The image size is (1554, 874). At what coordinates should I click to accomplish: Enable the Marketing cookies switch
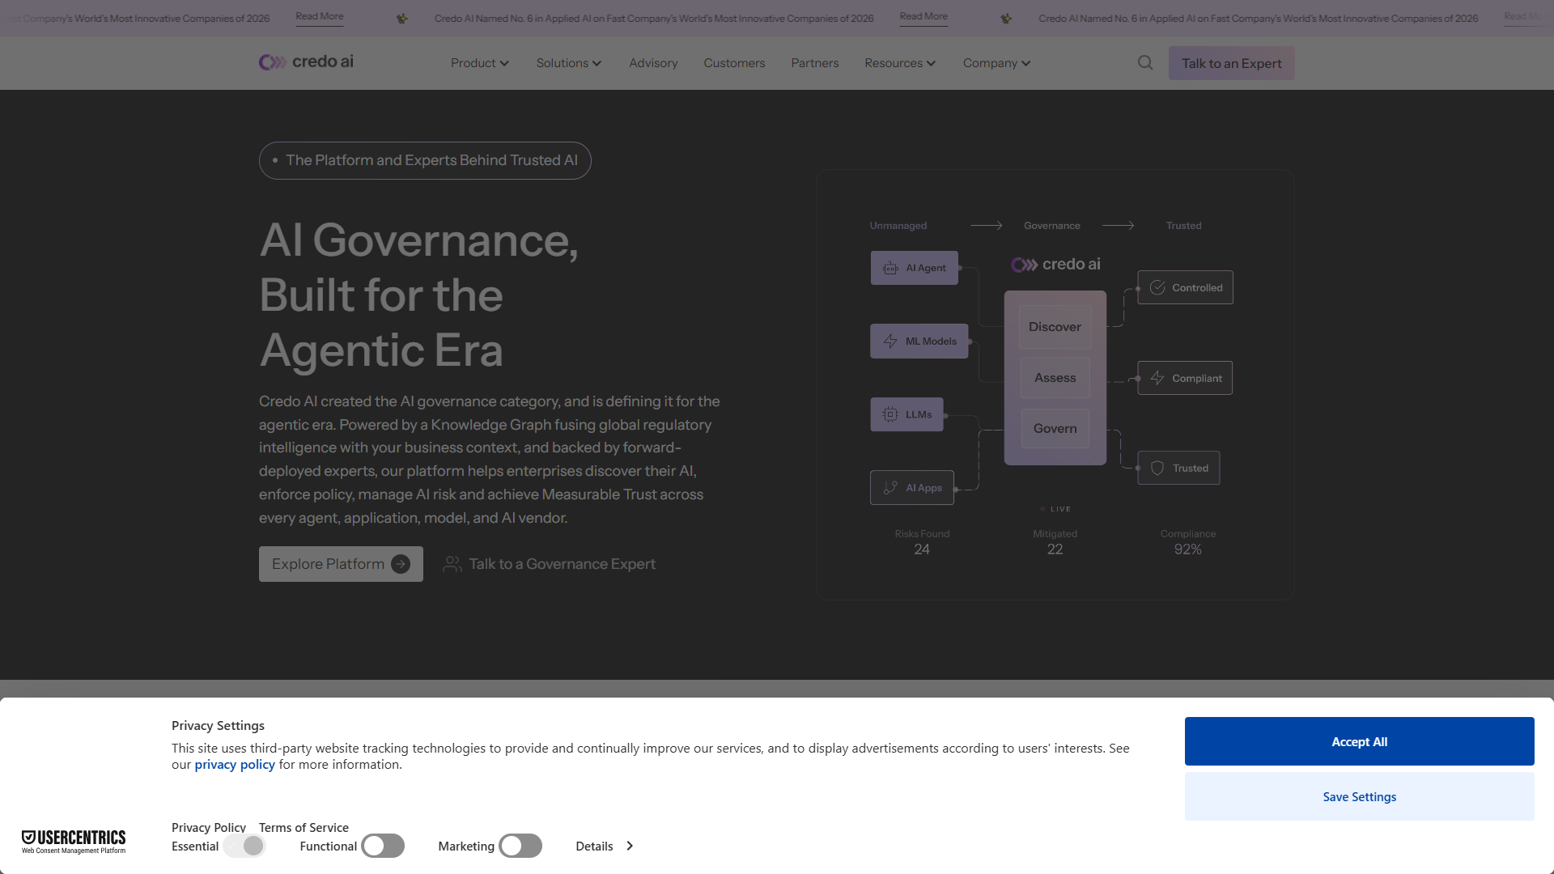(520, 846)
